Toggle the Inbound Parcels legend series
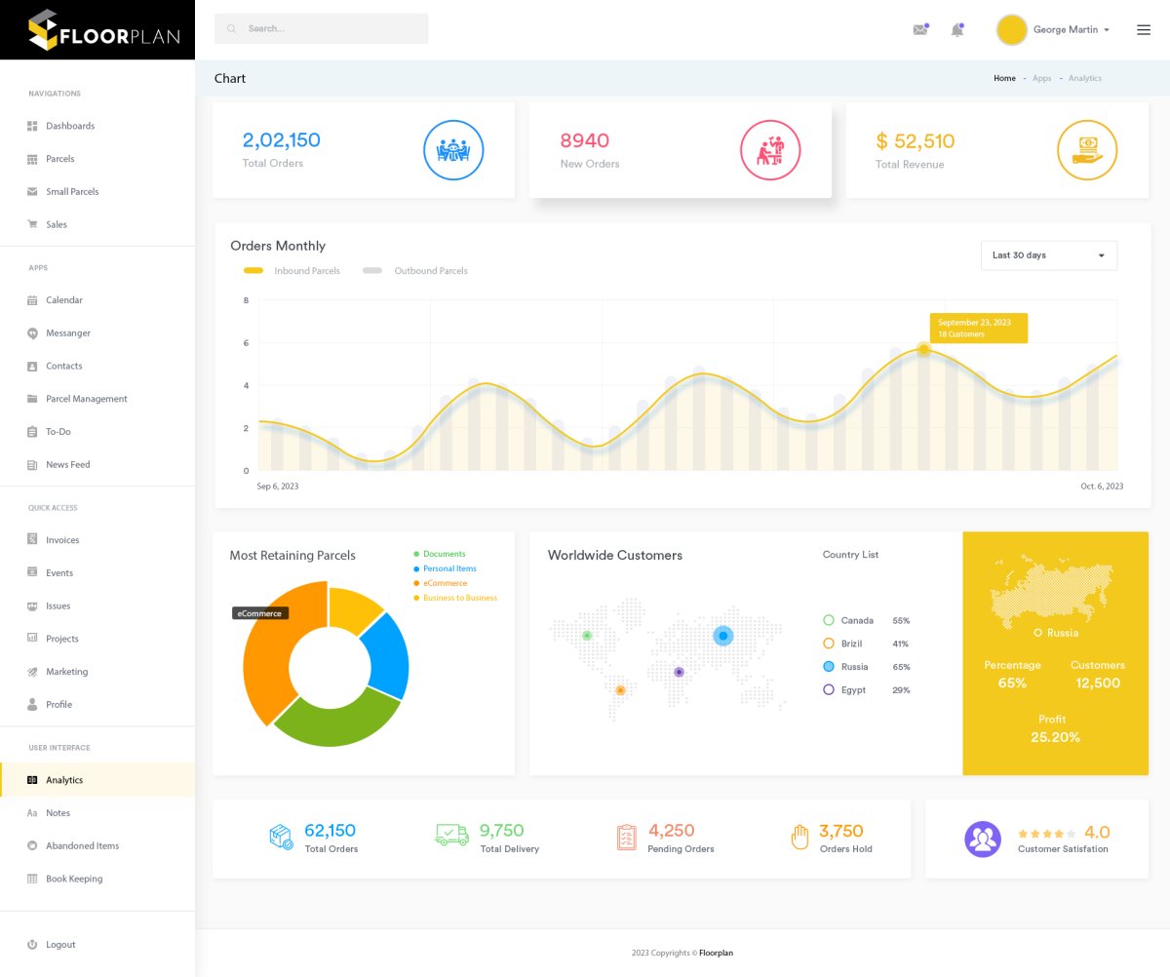The height and width of the screenshot is (977, 1170). click(x=292, y=271)
